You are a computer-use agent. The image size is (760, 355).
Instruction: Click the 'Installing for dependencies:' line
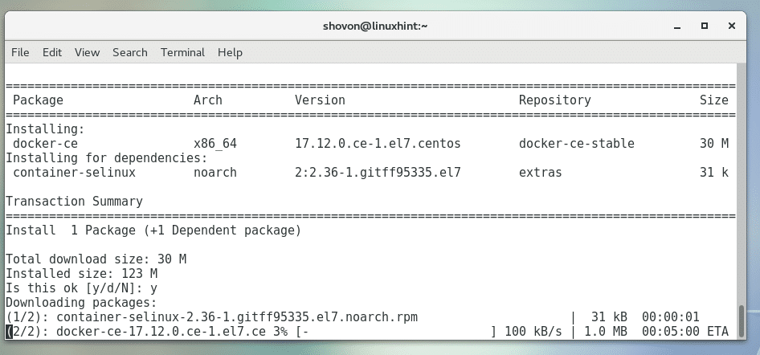(107, 158)
